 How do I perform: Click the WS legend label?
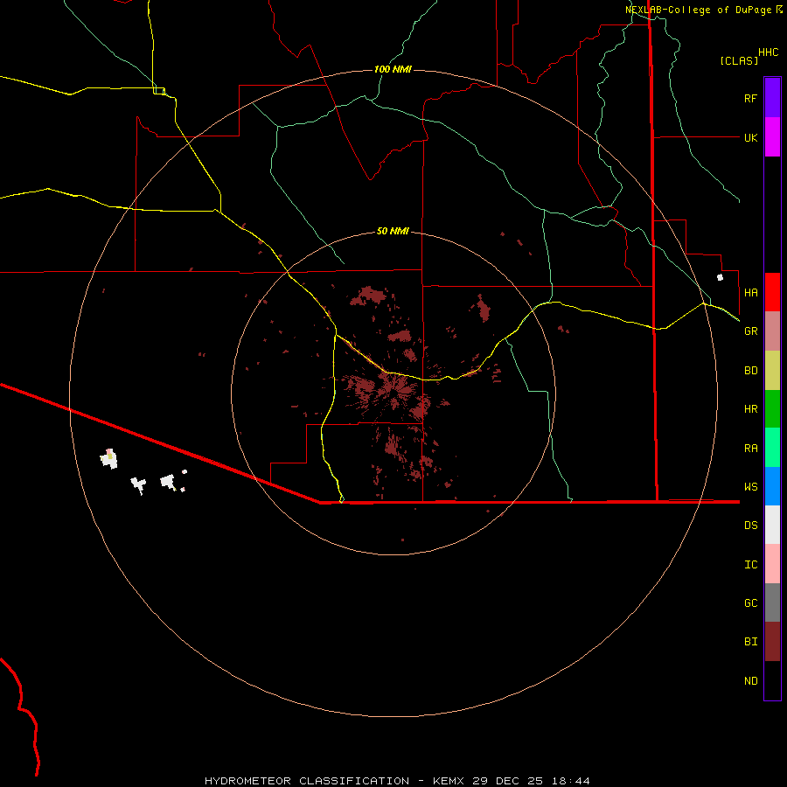(x=750, y=486)
